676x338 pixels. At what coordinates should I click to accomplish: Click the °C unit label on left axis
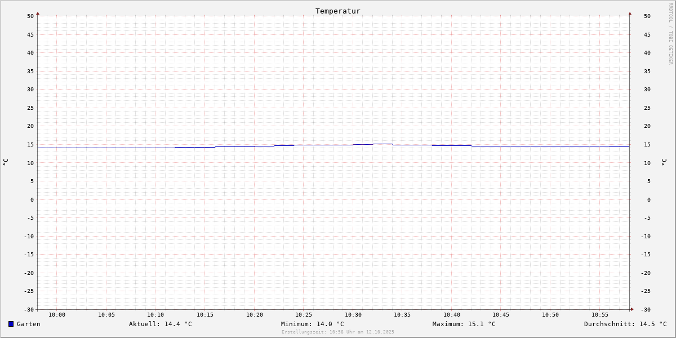(6, 162)
